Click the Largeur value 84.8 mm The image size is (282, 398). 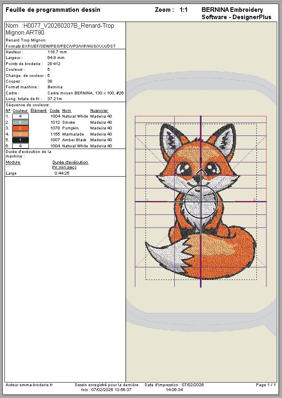click(x=56, y=58)
